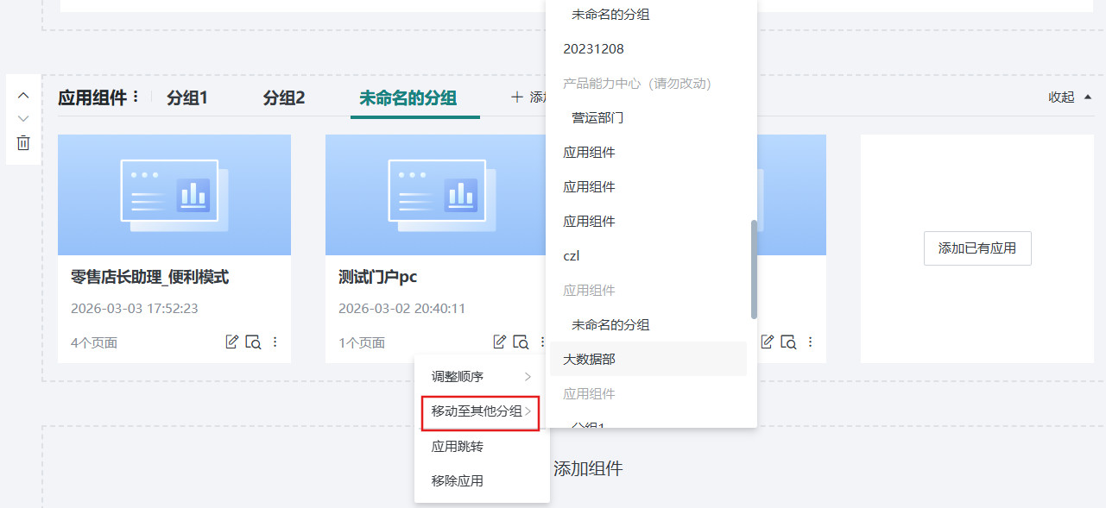The width and height of the screenshot is (1106, 508).
Task: Click the group list vertical scrollbar
Action: click(754, 268)
